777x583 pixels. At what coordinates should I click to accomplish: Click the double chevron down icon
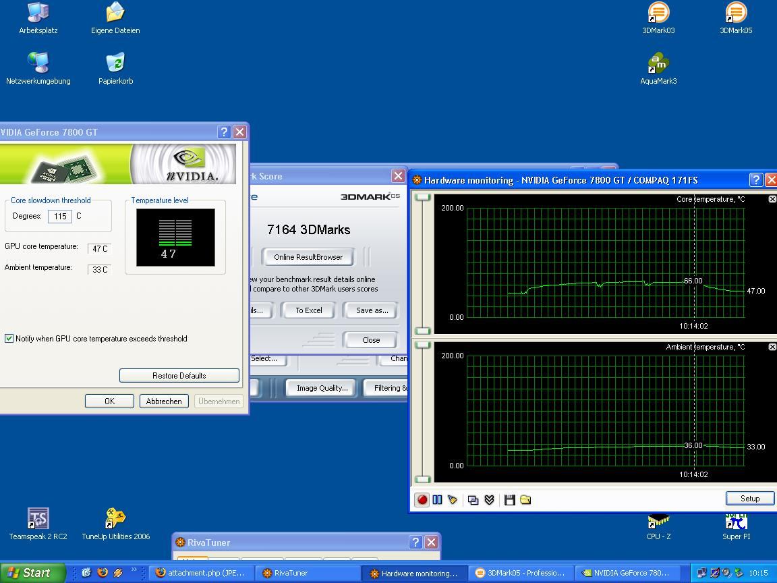point(490,500)
